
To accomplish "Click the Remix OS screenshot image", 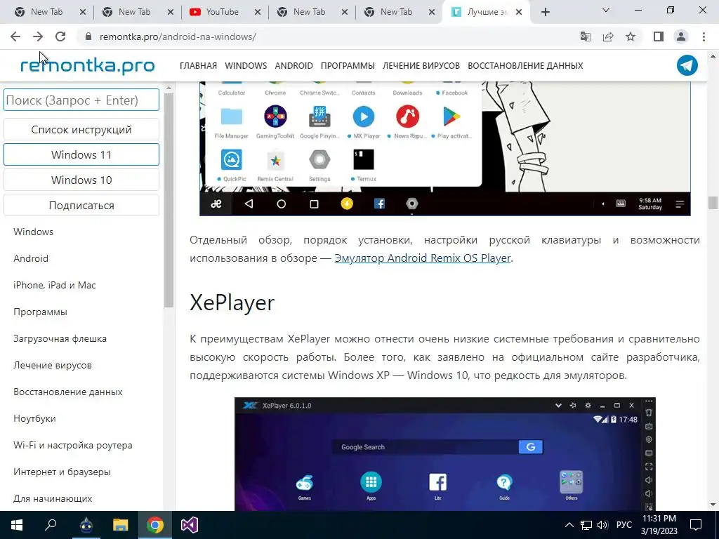I will (x=444, y=149).
